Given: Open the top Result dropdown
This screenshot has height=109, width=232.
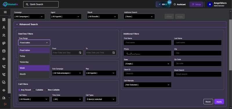Looking at the screenshot, I should [103, 16].
